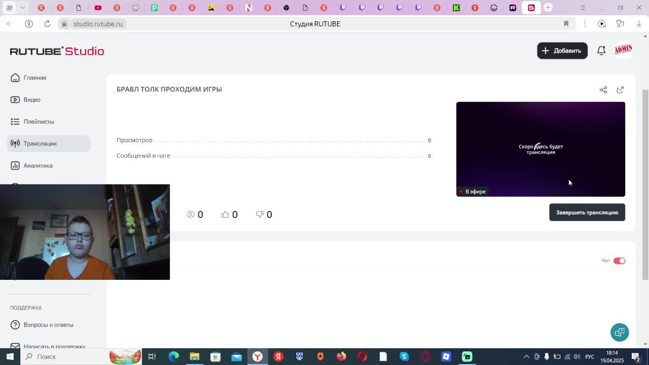The image size is (649, 365).
Task: Reload the page in browser
Action: [47, 24]
